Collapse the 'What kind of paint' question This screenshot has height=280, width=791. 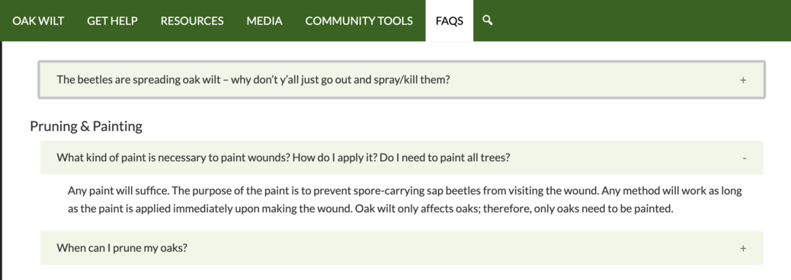[x=402, y=157]
